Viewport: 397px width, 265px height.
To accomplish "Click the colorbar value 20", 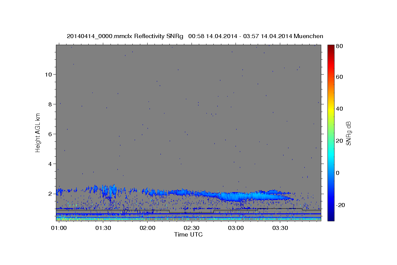I will pyautogui.click(x=339, y=141).
